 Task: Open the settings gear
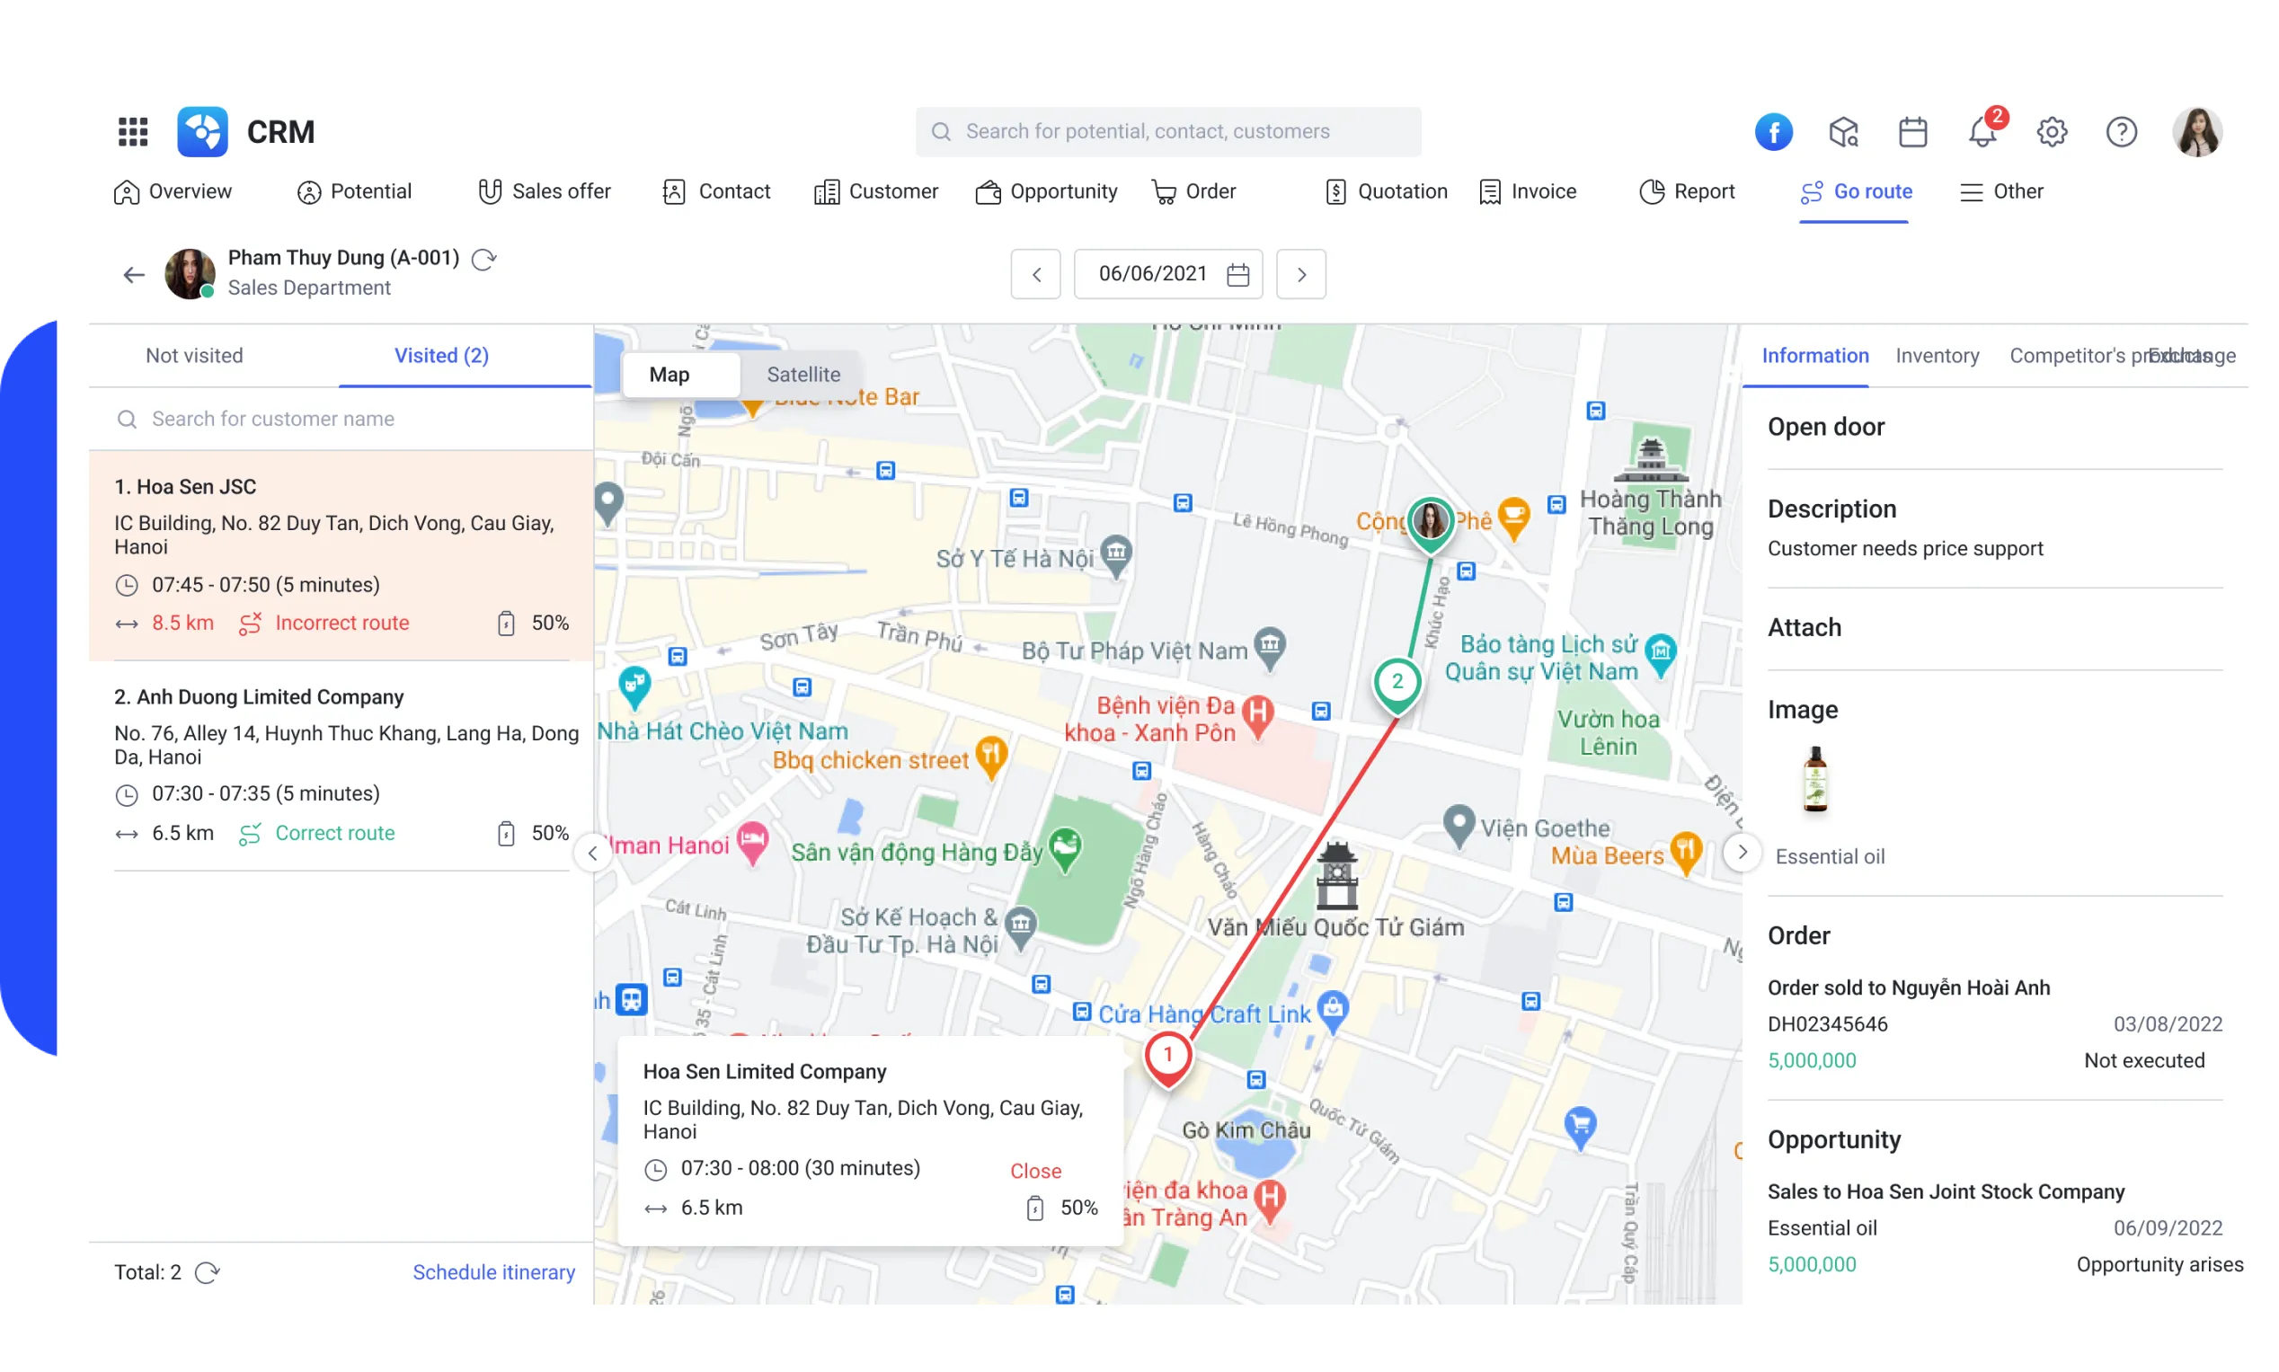tap(2052, 131)
